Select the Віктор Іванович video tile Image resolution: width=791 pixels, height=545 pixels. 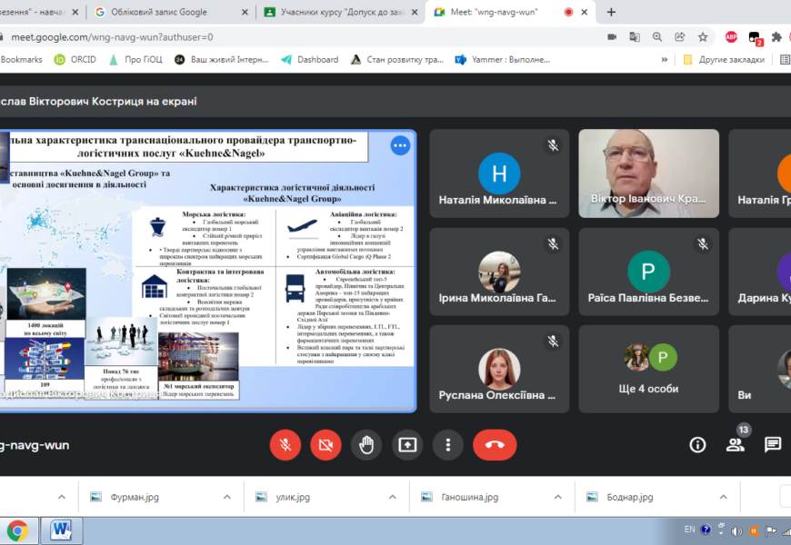pos(648,173)
